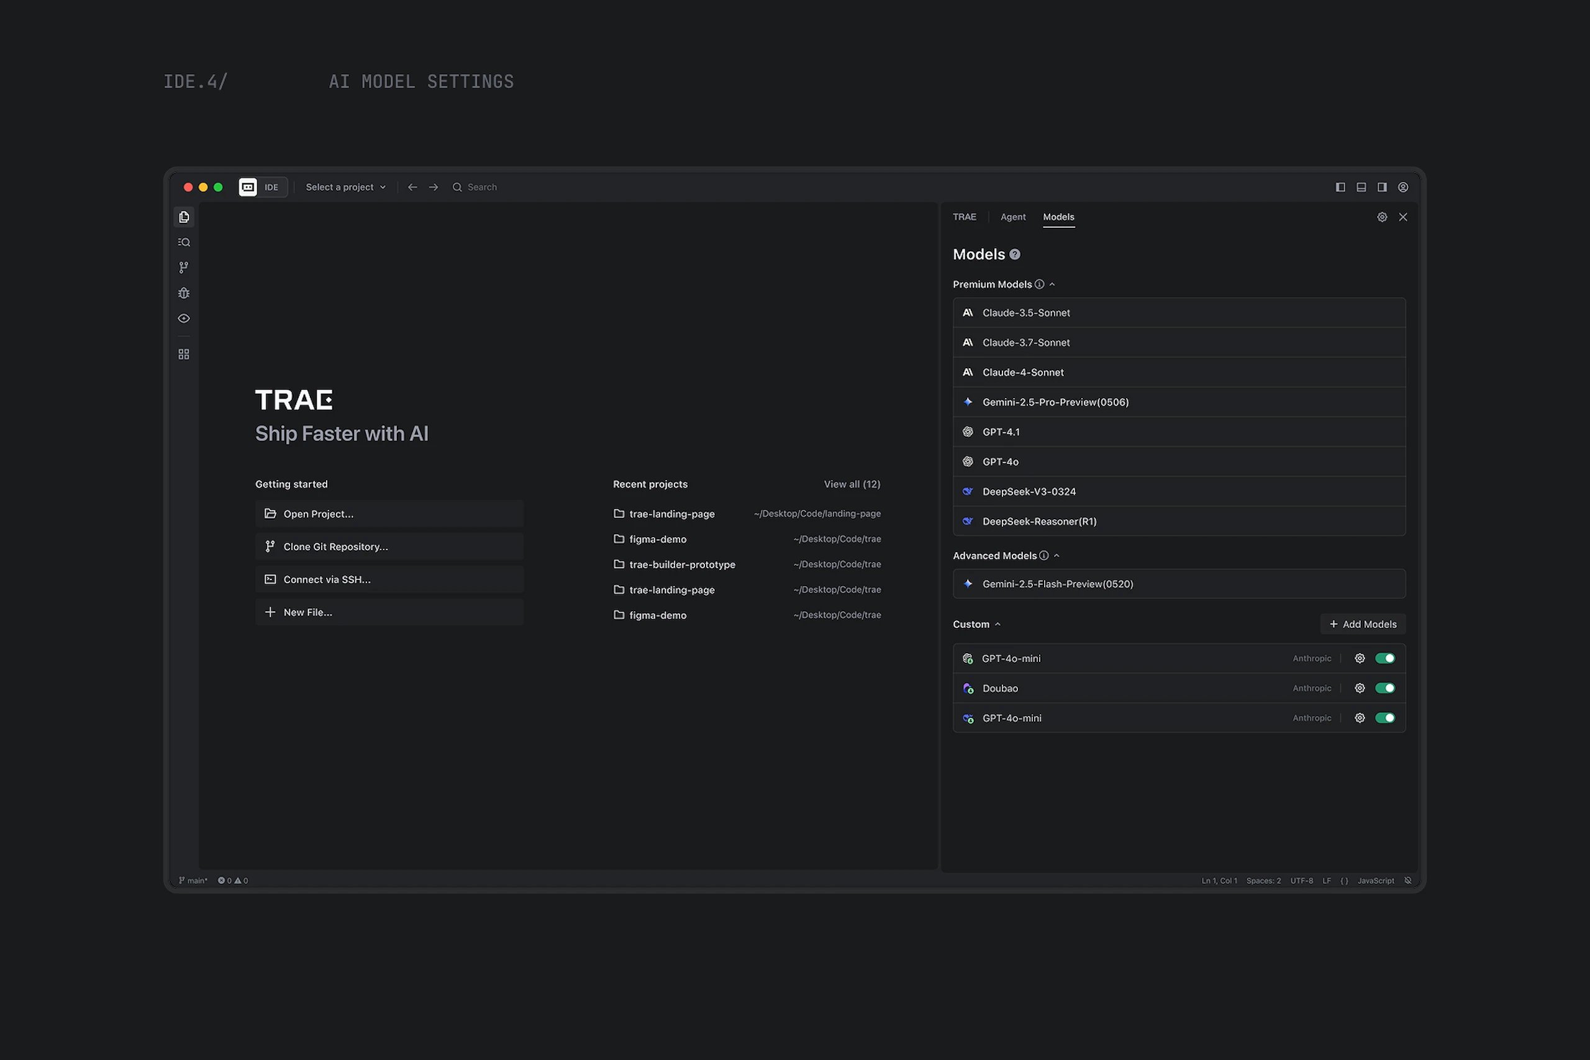
Task: Click Open Project... under Getting started
Action: (389, 514)
